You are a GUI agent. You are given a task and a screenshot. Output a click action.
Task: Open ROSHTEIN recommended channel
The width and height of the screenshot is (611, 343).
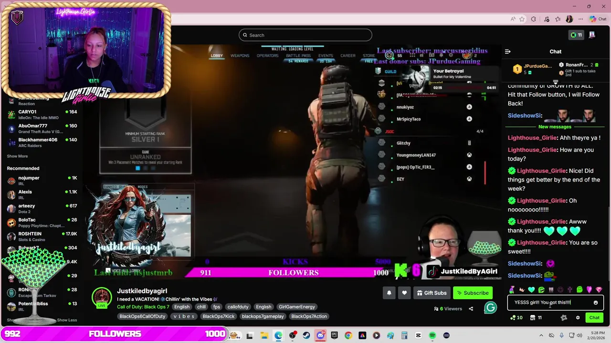[42, 236]
